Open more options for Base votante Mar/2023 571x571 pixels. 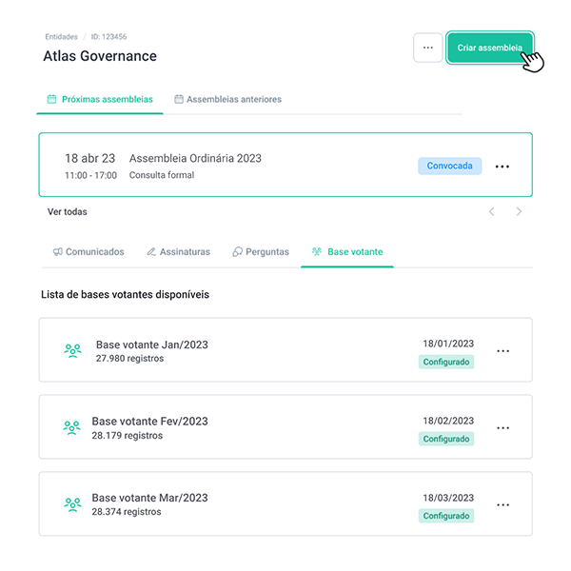(x=503, y=503)
